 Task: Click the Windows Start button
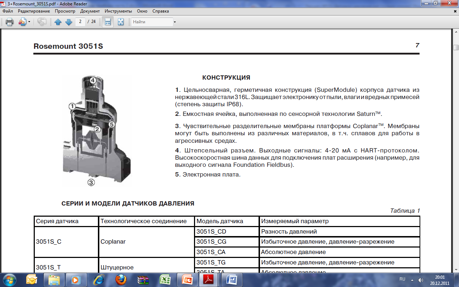[9, 279]
